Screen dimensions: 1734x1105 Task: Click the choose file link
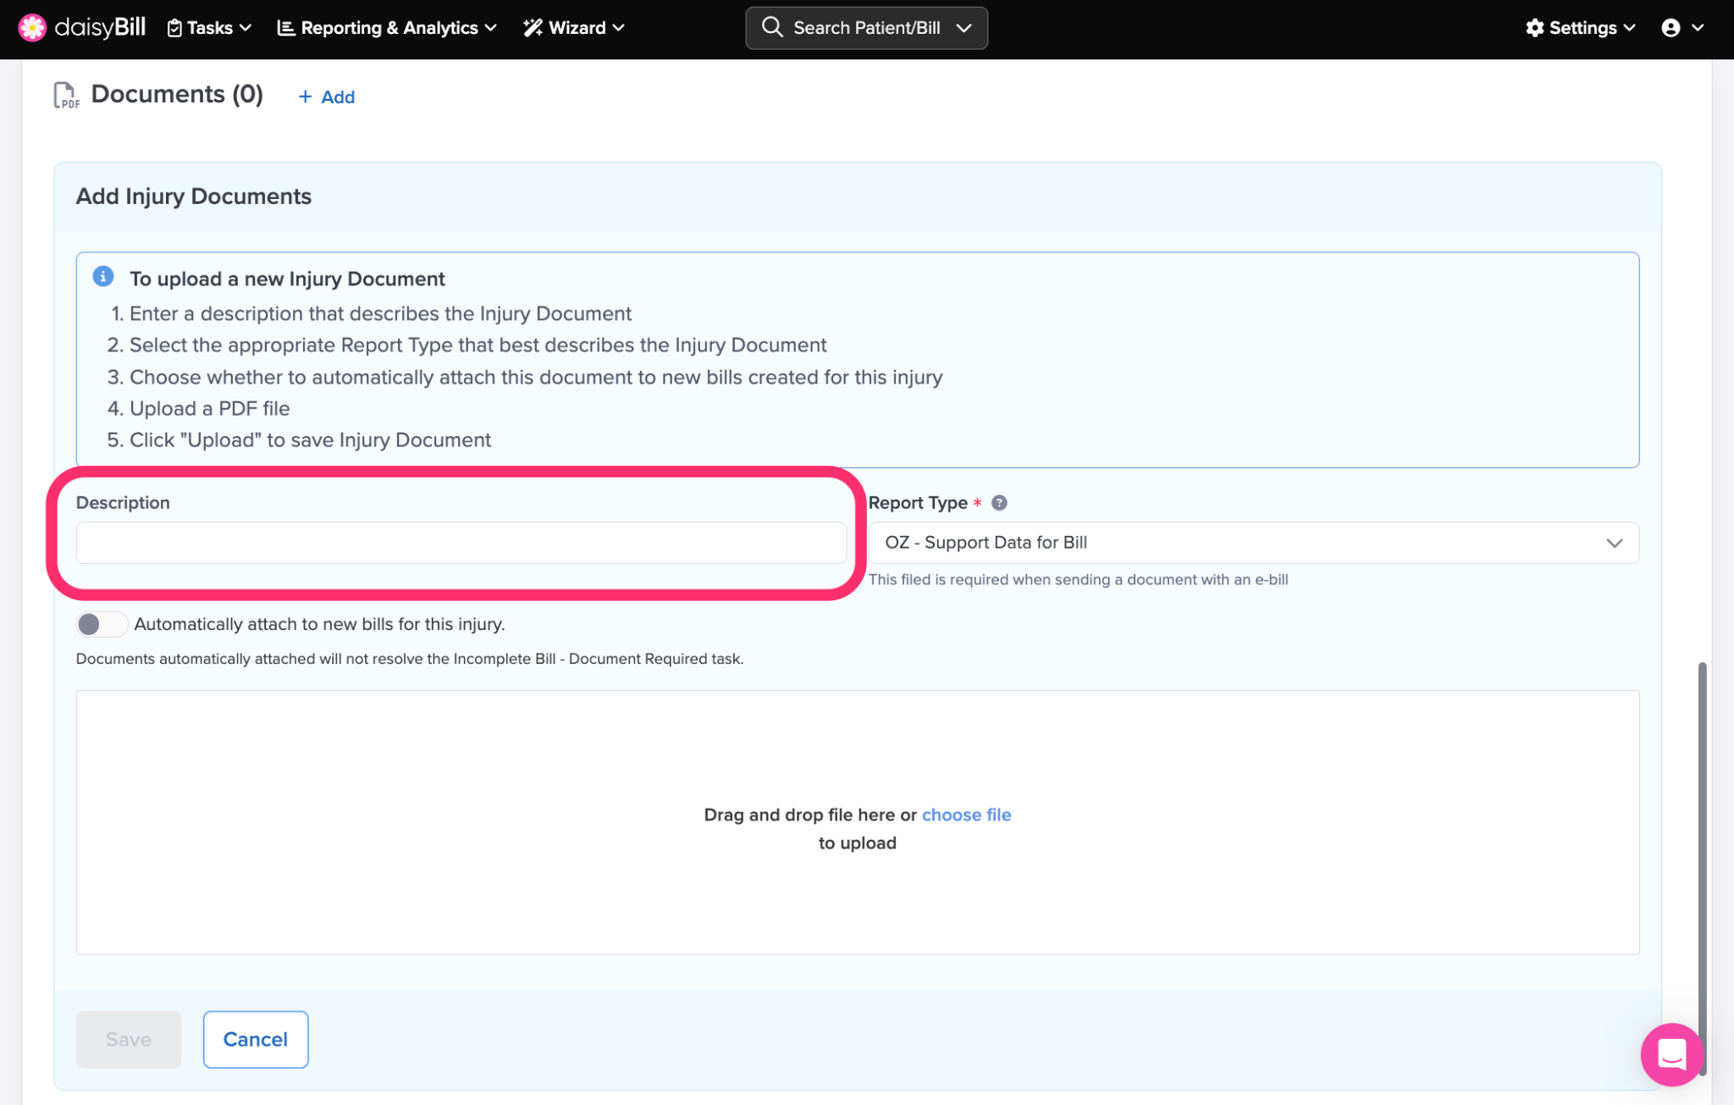(966, 815)
